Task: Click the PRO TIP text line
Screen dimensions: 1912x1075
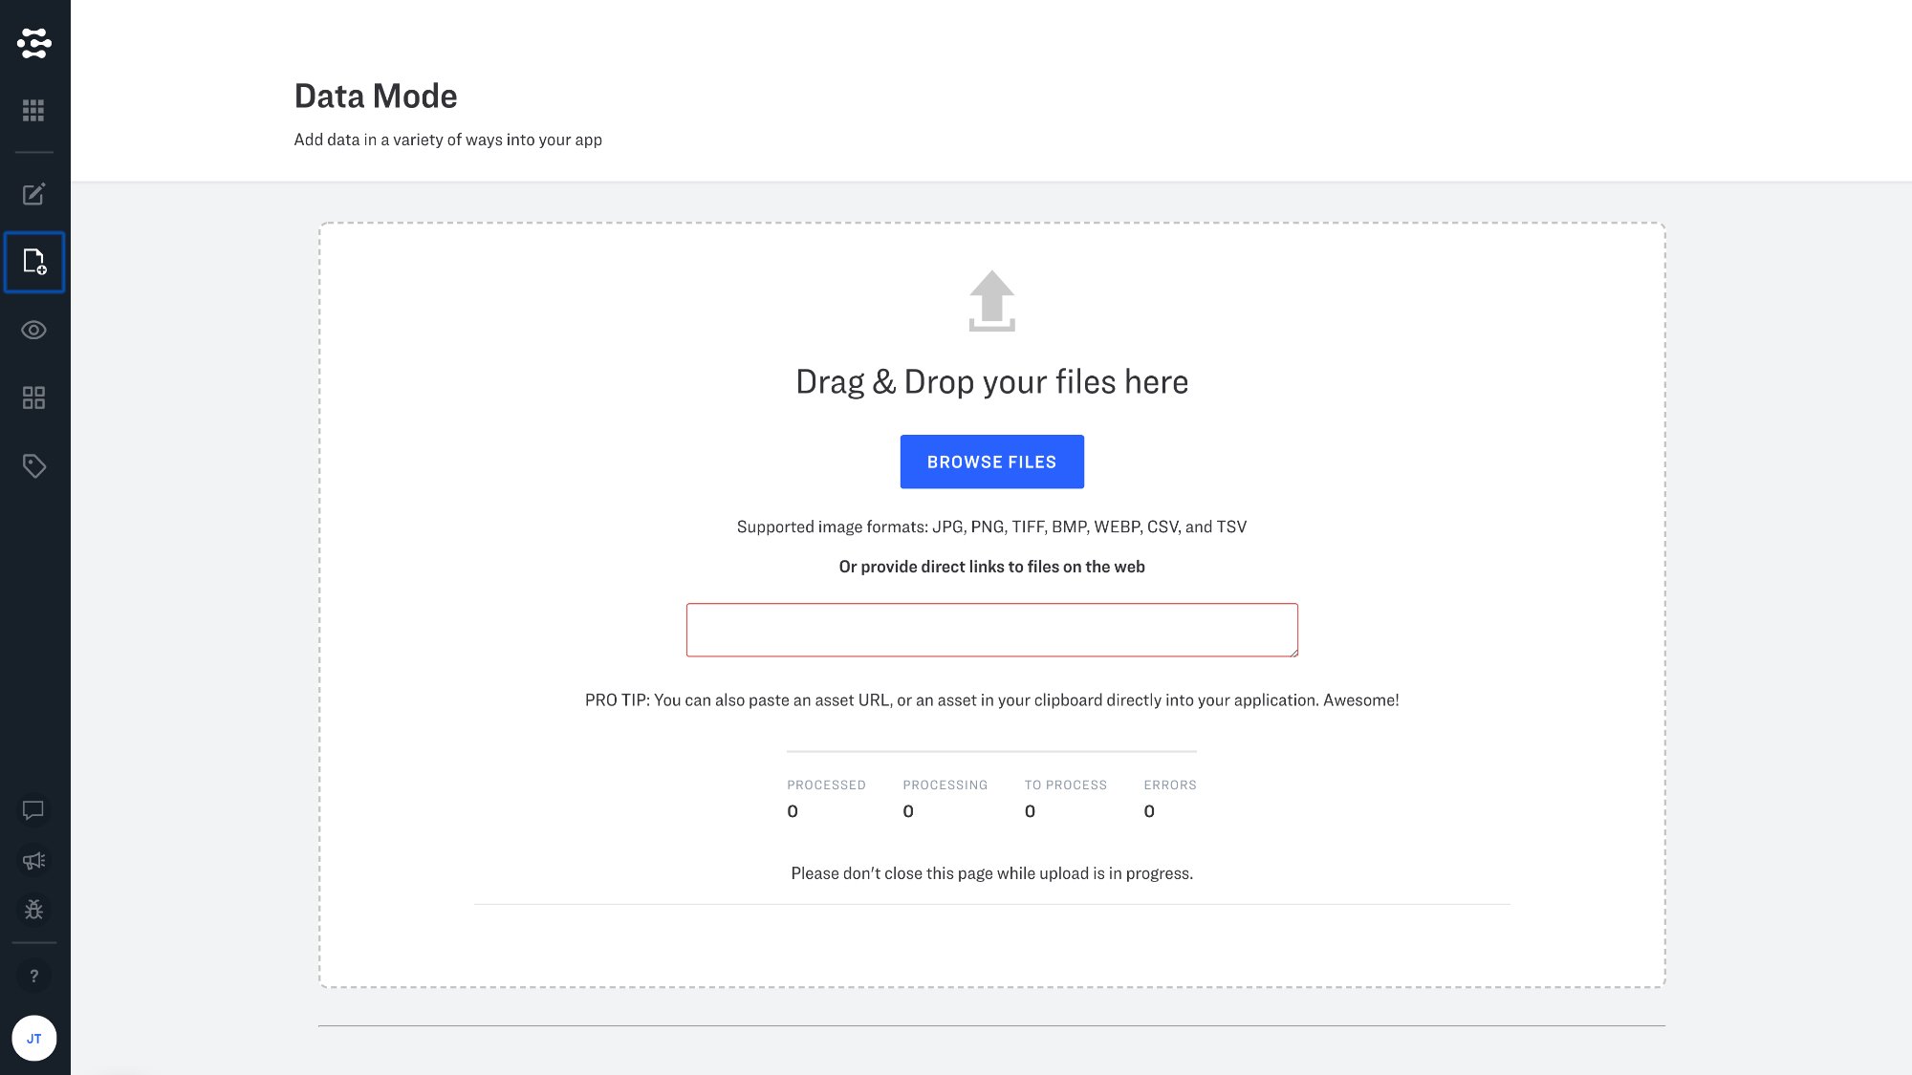Action: pyautogui.click(x=991, y=699)
